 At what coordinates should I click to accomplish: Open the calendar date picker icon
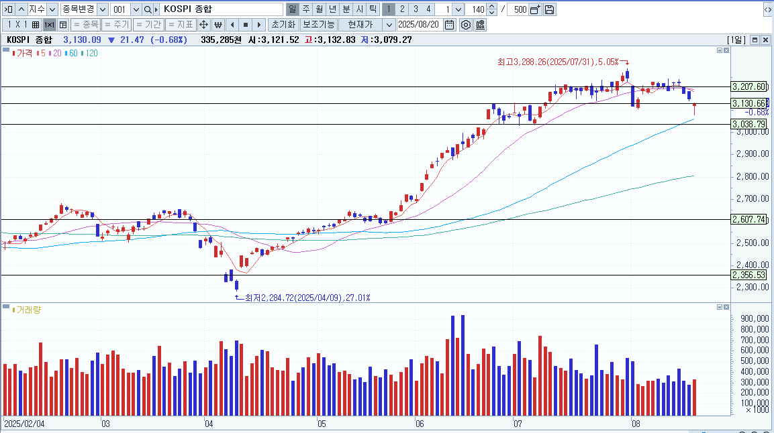point(449,25)
